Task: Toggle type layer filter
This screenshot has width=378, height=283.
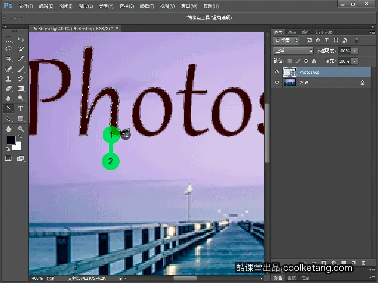Action: coord(326,41)
